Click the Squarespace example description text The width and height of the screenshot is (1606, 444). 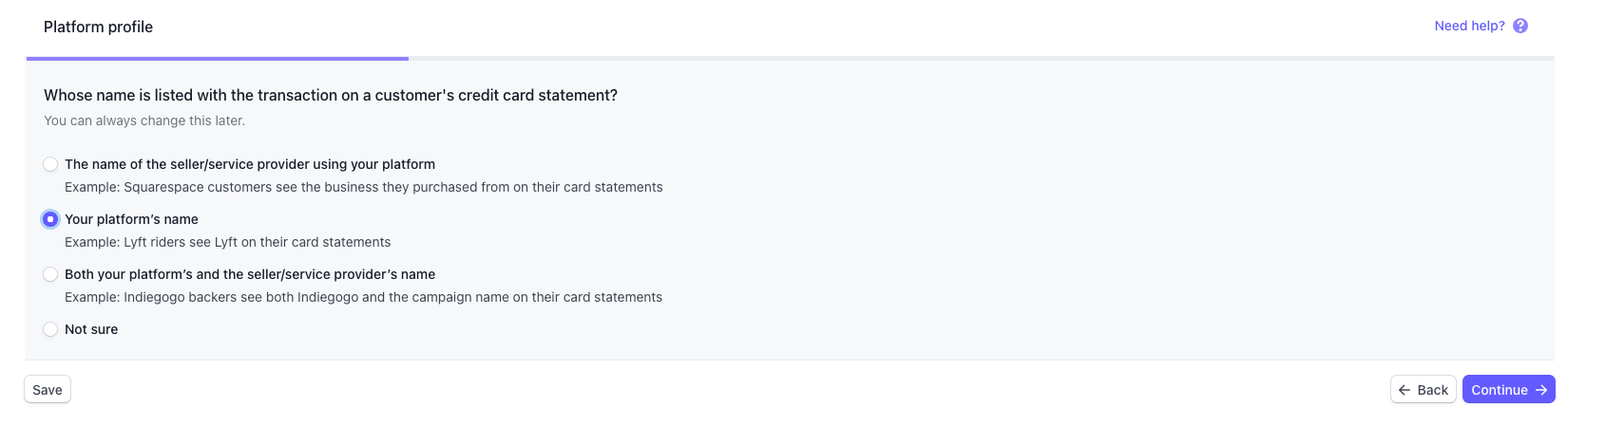(363, 187)
